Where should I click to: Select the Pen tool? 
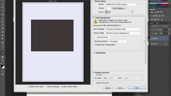2,43
